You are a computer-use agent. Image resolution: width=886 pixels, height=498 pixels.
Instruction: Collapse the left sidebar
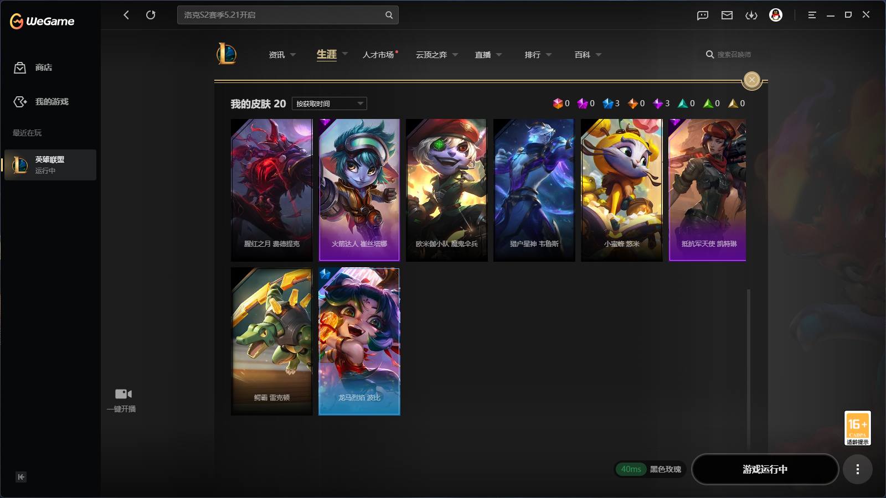coord(21,477)
